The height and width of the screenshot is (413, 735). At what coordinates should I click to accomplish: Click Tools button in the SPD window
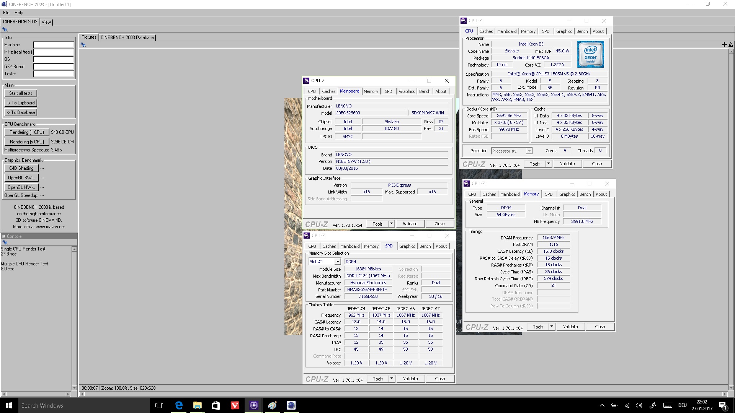(x=378, y=379)
